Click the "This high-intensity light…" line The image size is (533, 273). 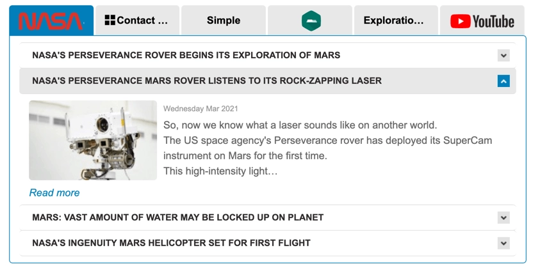tap(220, 171)
